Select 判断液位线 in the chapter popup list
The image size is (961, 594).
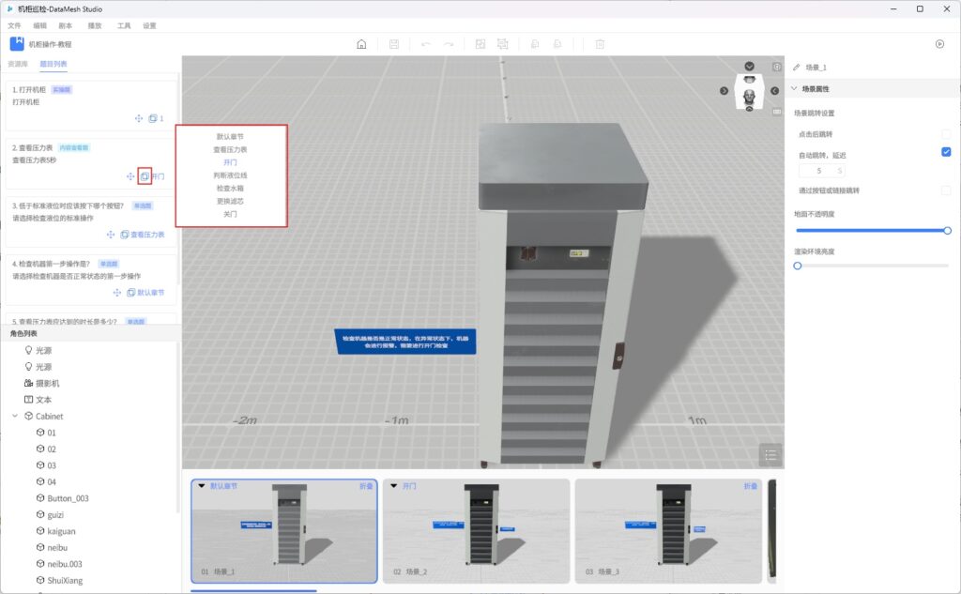point(230,175)
